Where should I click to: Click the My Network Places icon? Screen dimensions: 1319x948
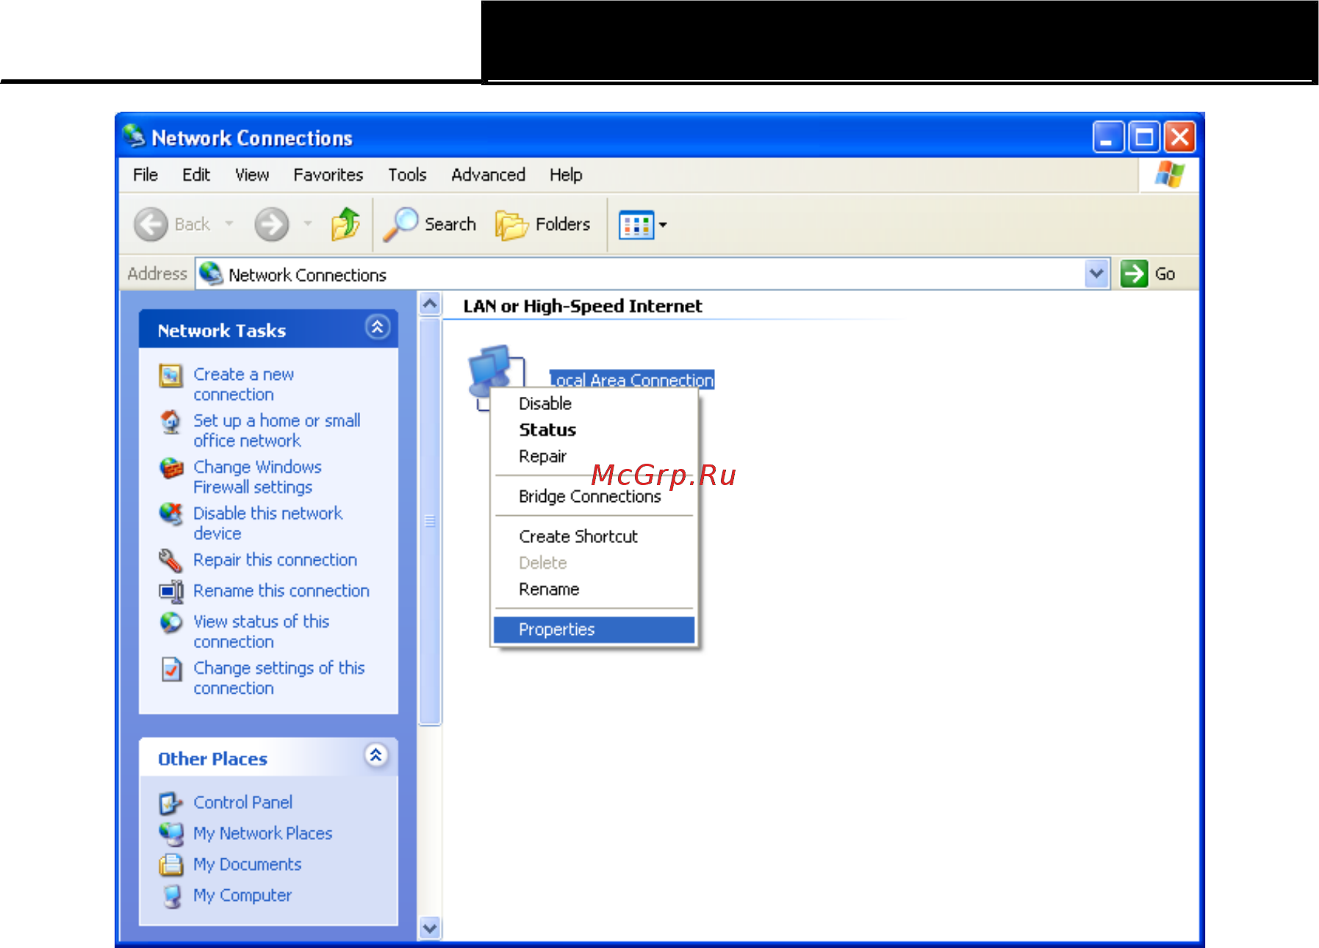(171, 834)
